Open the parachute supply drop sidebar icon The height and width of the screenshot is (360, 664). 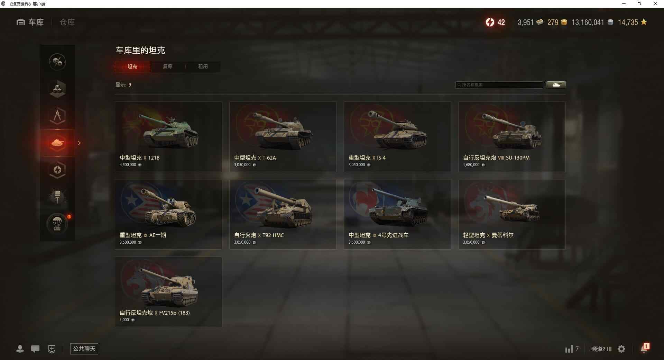[57, 224]
